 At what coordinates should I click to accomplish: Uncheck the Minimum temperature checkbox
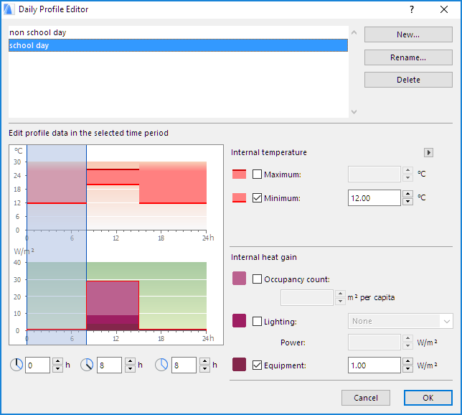click(x=258, y=198)
